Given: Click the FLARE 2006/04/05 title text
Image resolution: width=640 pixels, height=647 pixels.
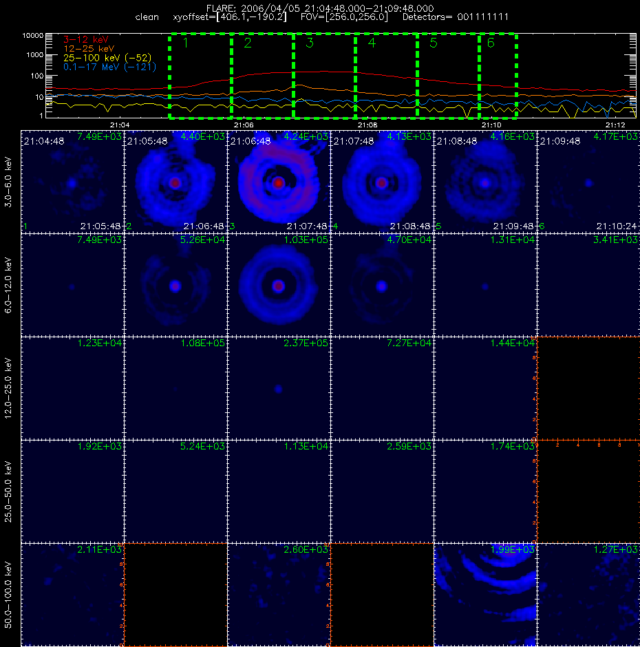Looking at the screenshot, I should point(320,8).
